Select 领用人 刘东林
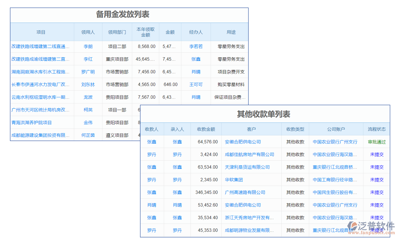 (88, 84)
